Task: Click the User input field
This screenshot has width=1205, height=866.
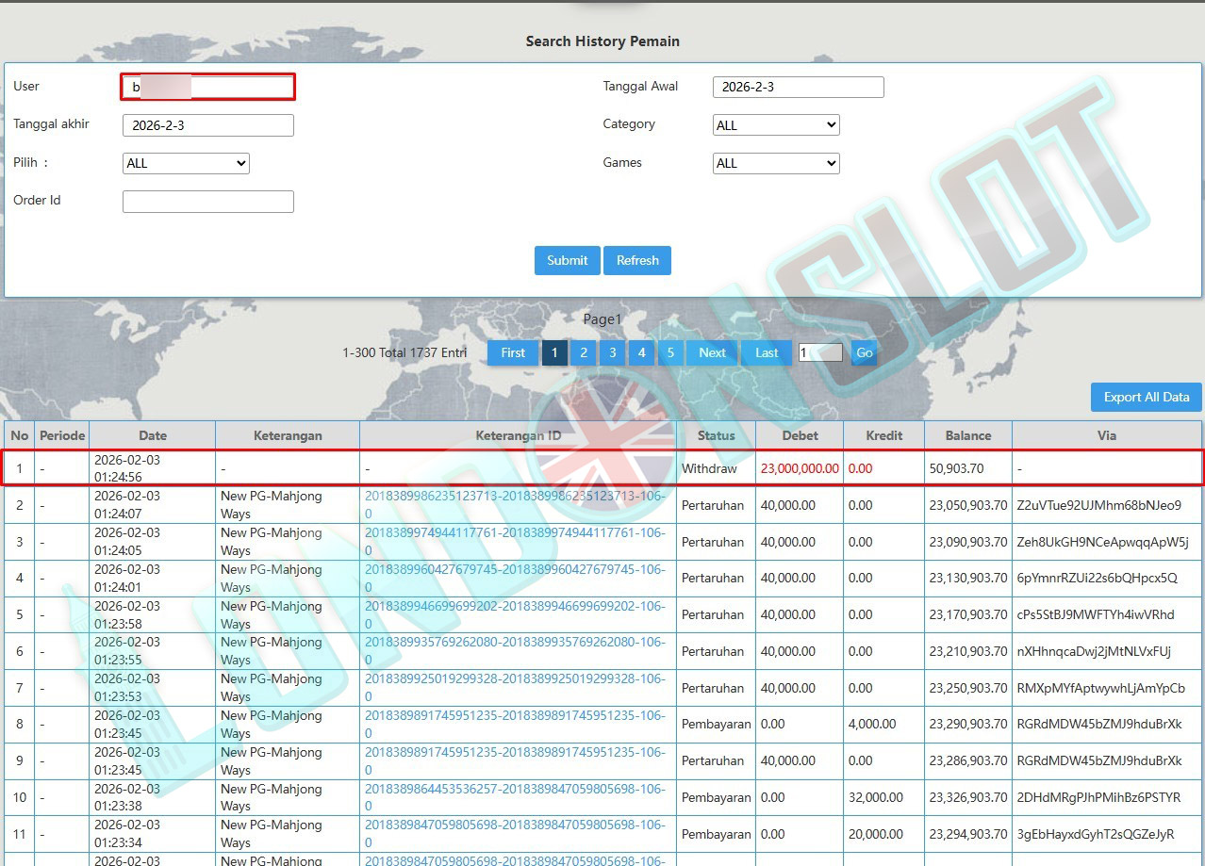Action: 208,88
